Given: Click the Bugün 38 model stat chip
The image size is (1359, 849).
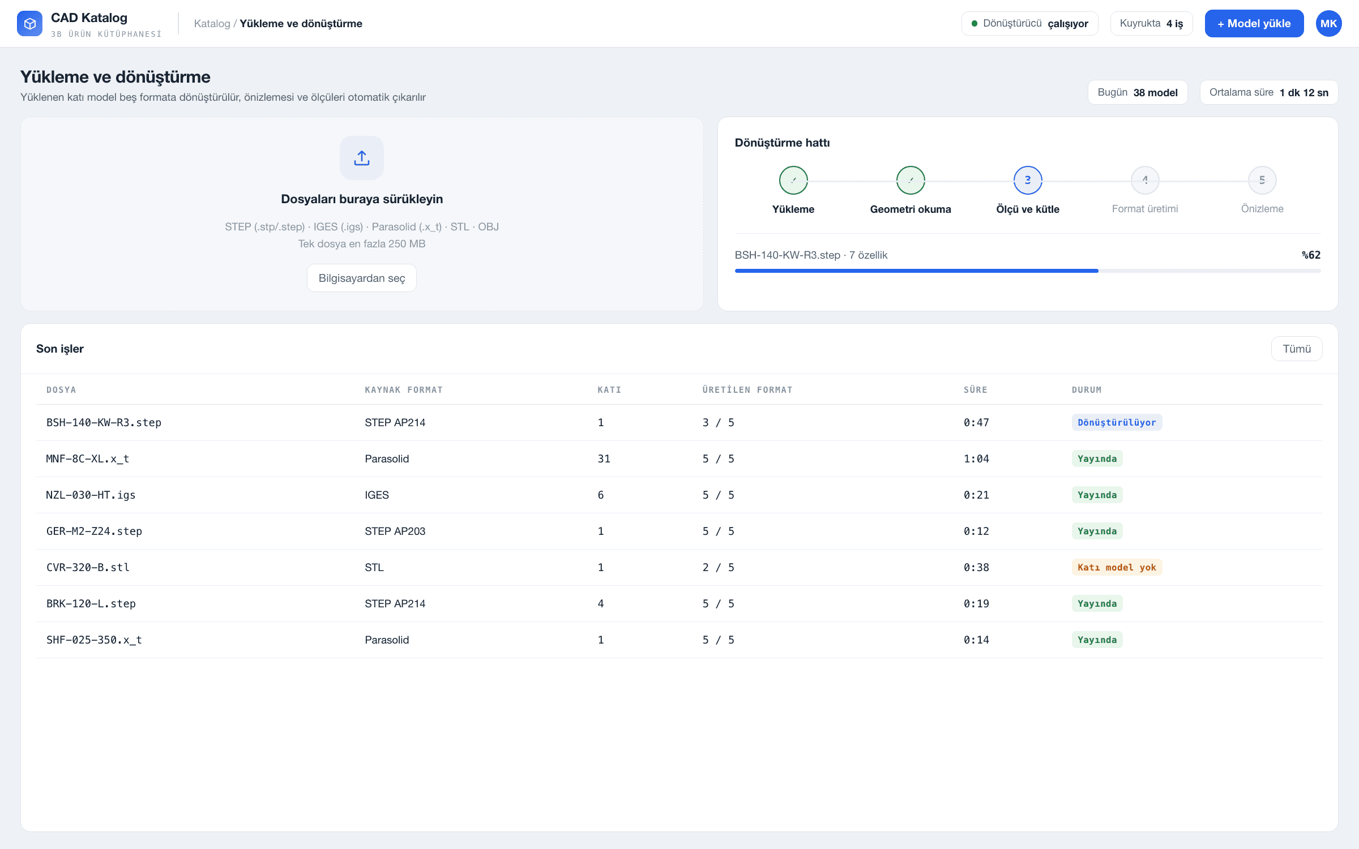Looking at the screenshot, I should pyautogui.click(x=1138, y=92).
